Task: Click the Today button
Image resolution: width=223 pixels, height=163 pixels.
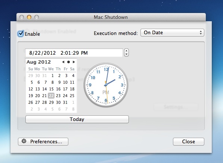Action: [77, 119]
